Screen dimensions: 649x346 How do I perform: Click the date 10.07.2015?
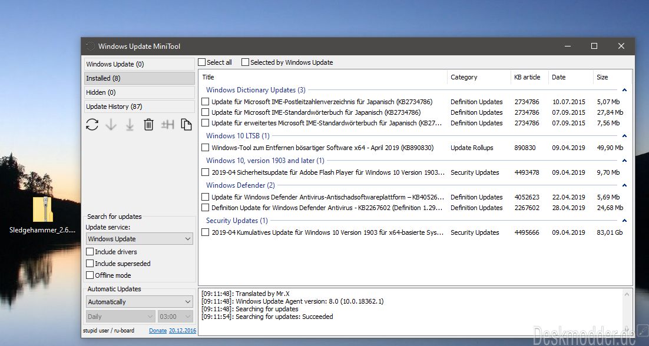pos(569,102)
